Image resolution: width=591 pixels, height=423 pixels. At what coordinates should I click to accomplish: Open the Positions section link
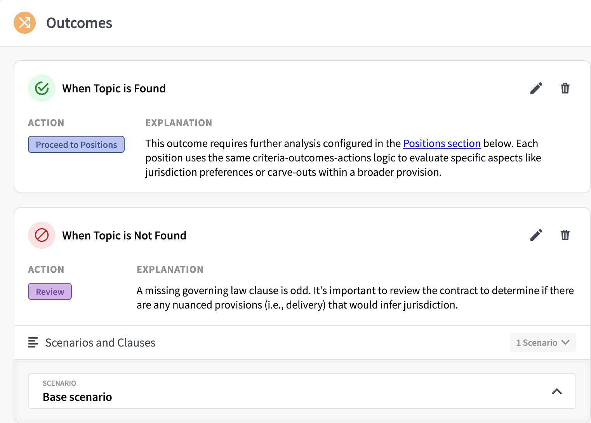click(442, 144)
